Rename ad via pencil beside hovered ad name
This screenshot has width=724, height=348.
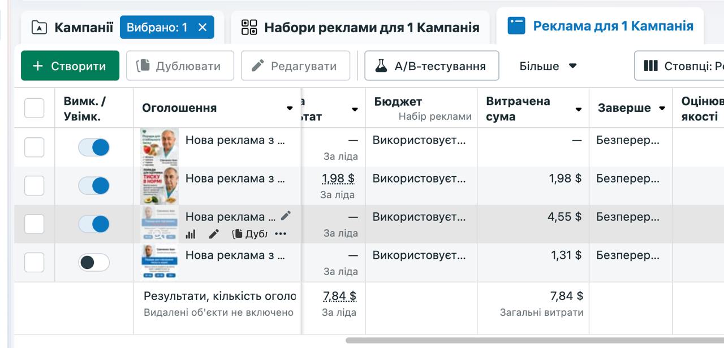(x=286, y=216)
